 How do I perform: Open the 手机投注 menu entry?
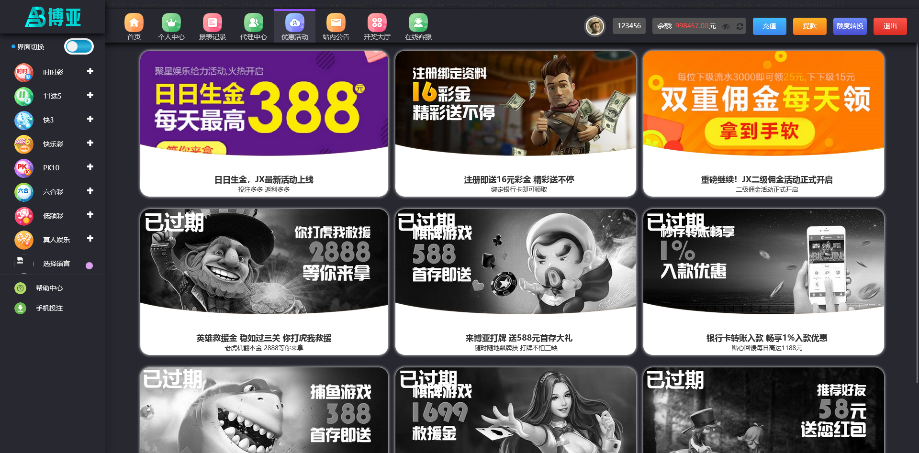pos(49,308)
